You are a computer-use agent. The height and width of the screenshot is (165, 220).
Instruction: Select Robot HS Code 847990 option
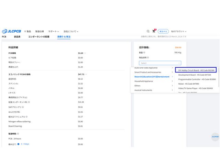(x=189, y=84)
